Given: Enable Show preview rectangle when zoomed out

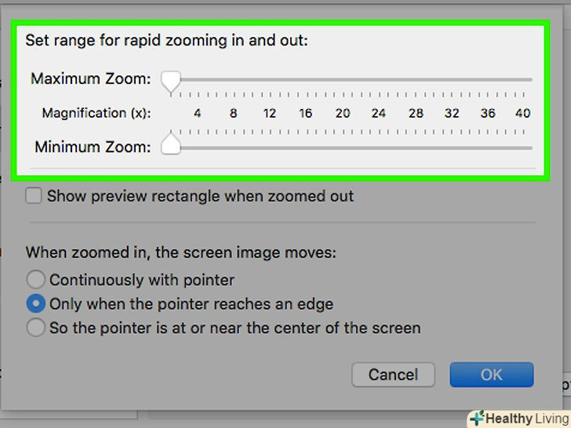Looking at the screenshot, I should pos(34,196).
